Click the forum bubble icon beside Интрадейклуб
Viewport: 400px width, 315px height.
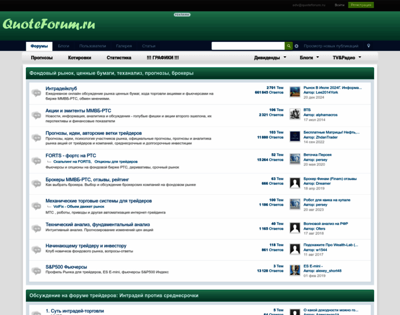pos(36,93)
